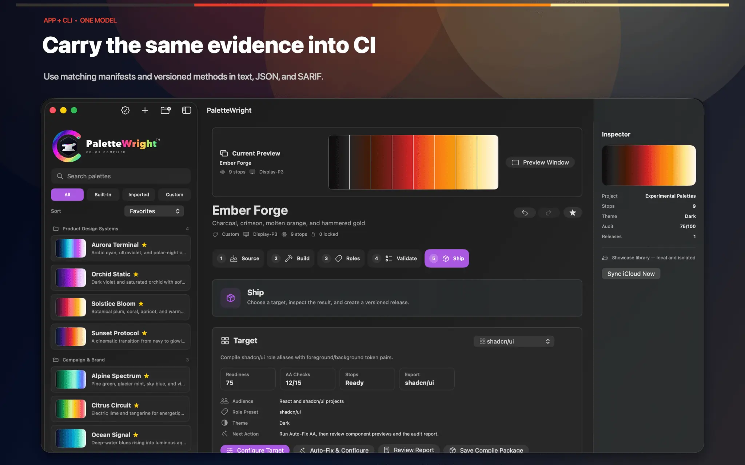The image size is (745, 465).
Task: Click the PaletteWright anvil logo
Action: [x=68, y=146]
